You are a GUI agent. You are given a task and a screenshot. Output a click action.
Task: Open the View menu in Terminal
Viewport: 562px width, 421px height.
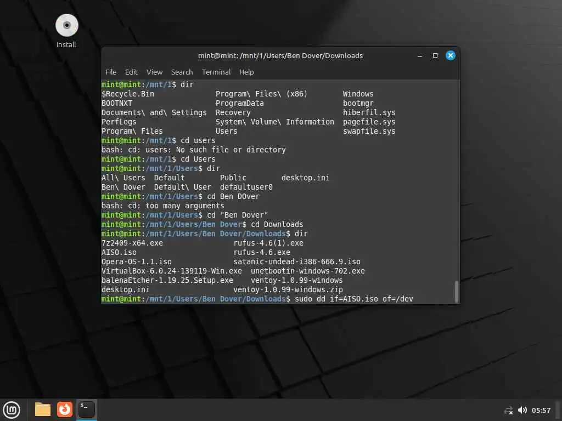tap(154, 72)
